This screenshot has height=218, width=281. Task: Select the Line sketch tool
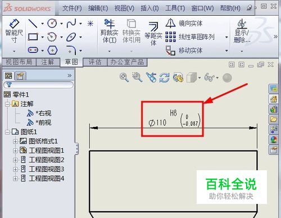click(x=33, y=24)
